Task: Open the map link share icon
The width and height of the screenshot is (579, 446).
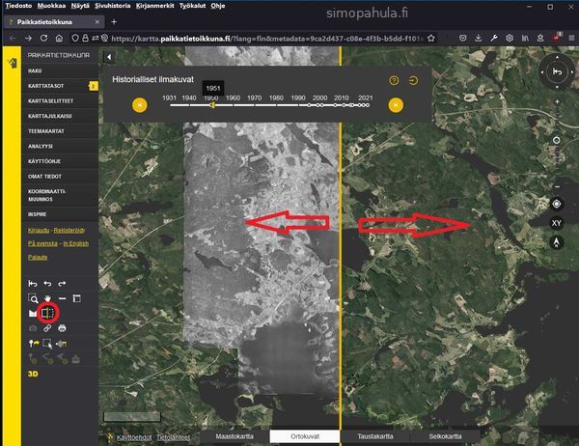Action: pyautogui.click(x=47, y=327)
